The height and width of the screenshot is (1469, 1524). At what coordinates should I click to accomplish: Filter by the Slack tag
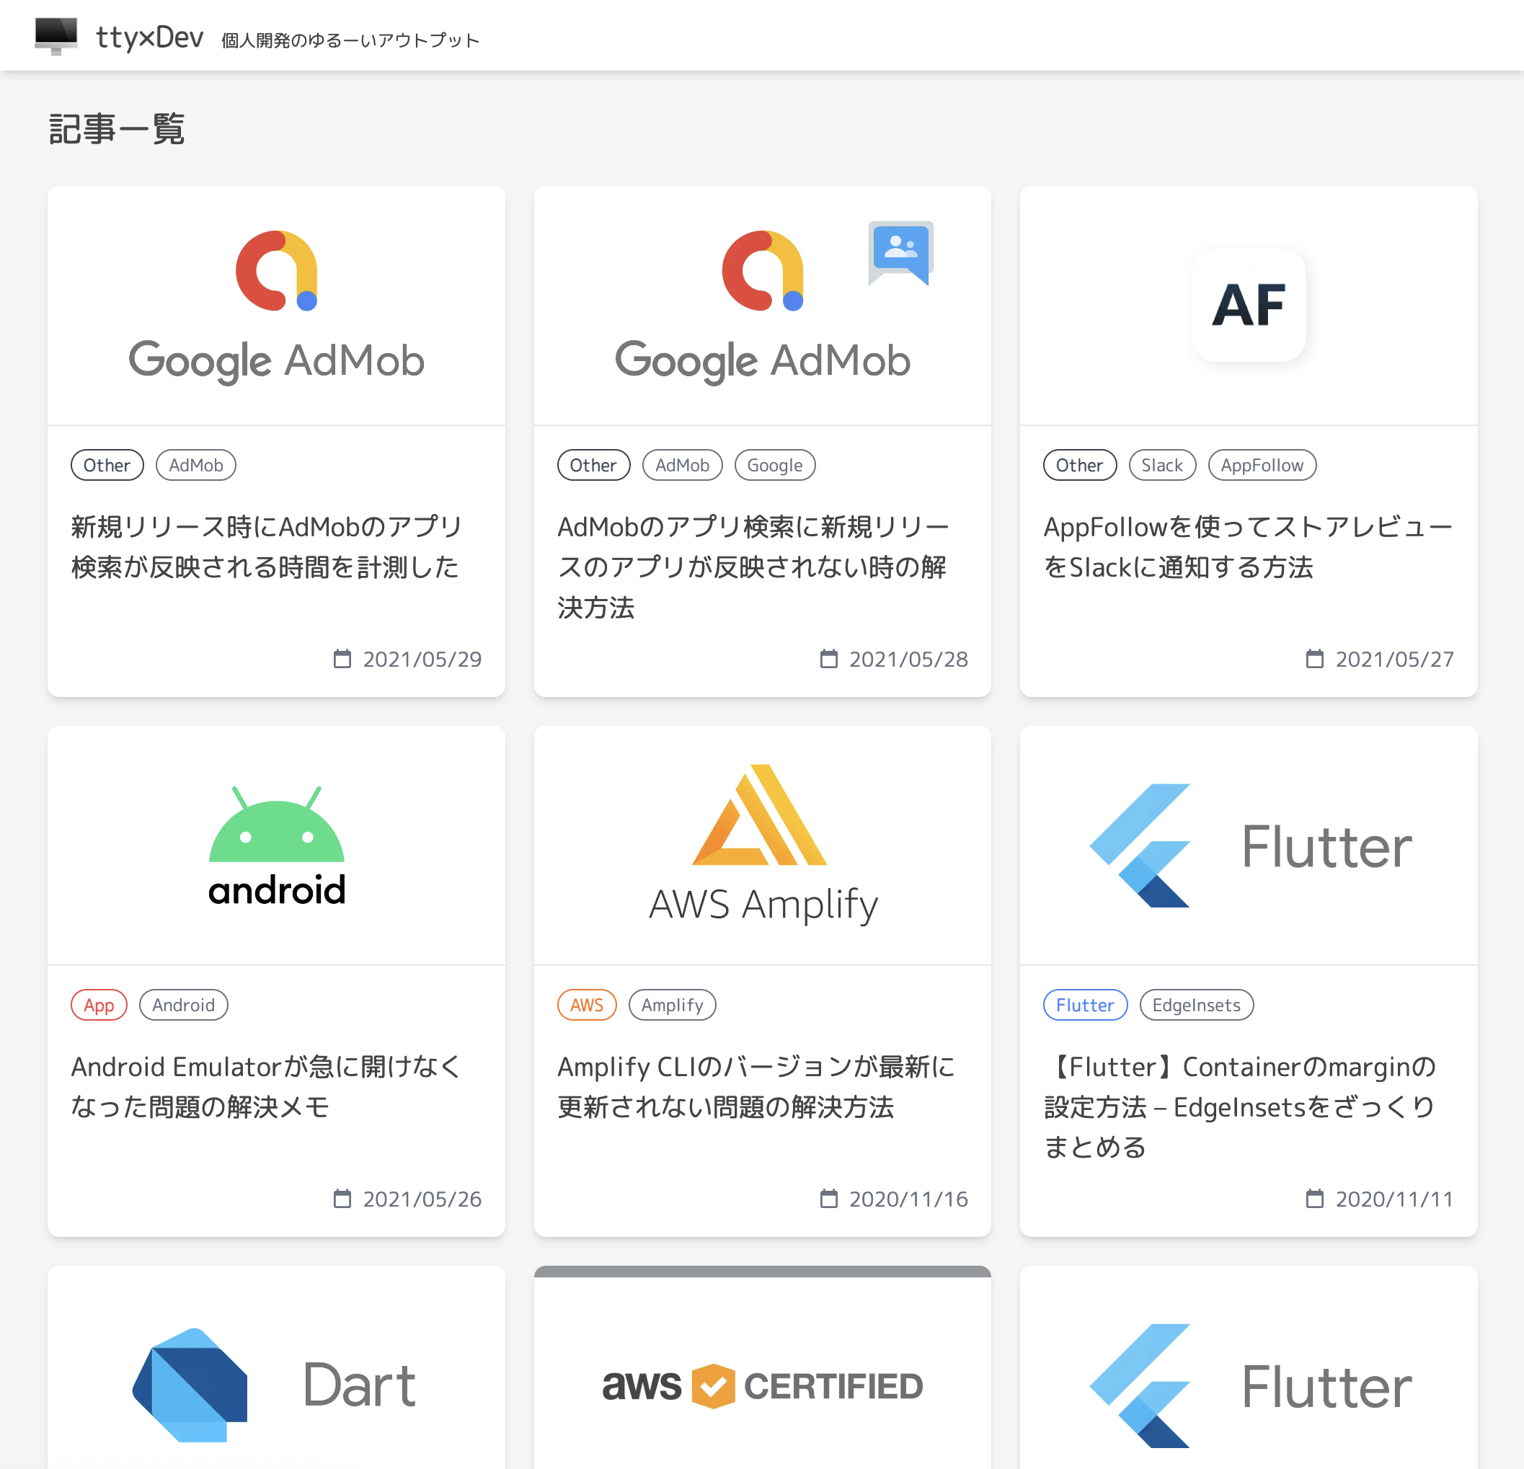pyautogui.click(x=1161, y=465)
